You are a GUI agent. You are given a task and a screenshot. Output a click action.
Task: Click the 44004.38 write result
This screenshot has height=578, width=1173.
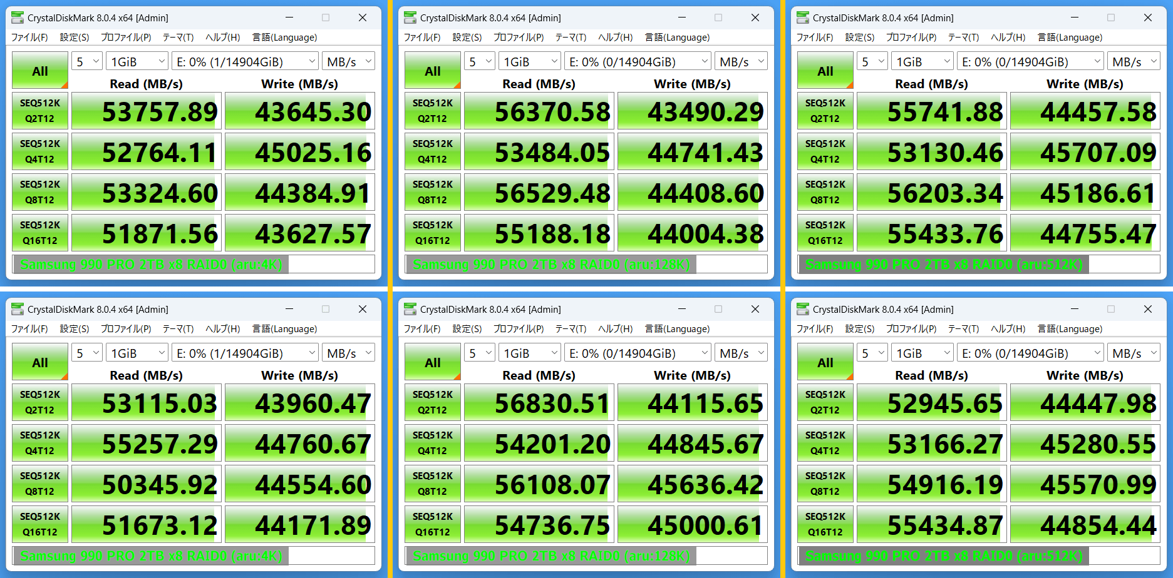click(693, 233)
